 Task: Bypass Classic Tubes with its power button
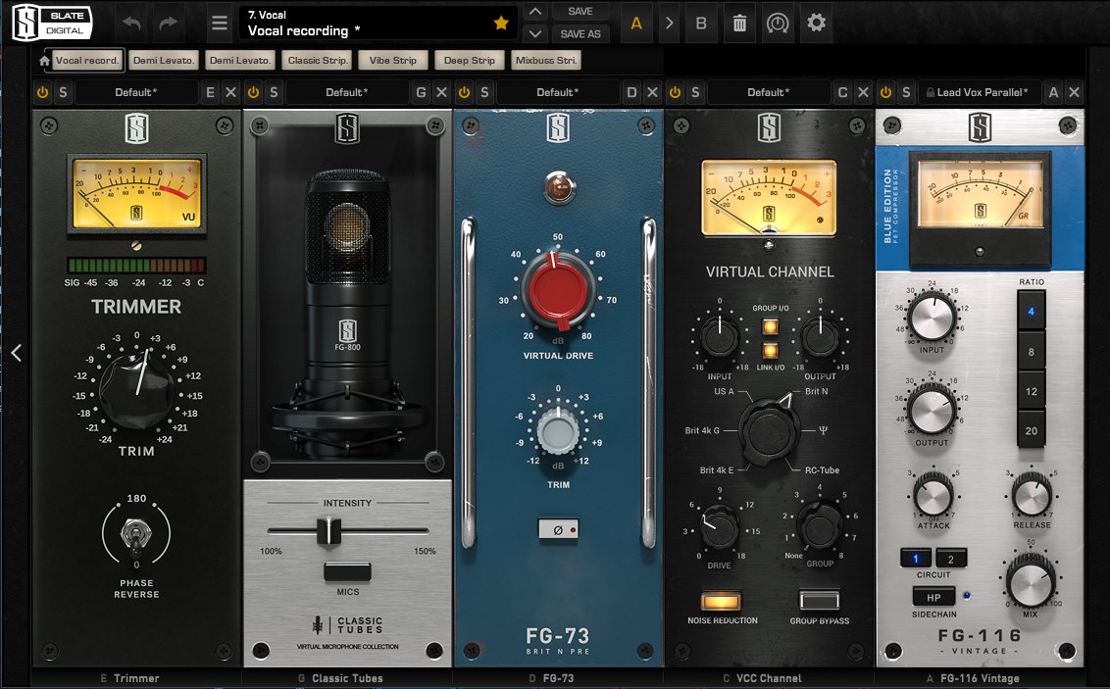click(253, 92)
